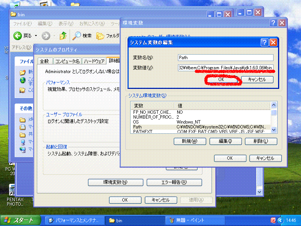This screenshot has height=226, width=301.
Task: Open the Back button history dropdown arrow
Action: [36, 36]
